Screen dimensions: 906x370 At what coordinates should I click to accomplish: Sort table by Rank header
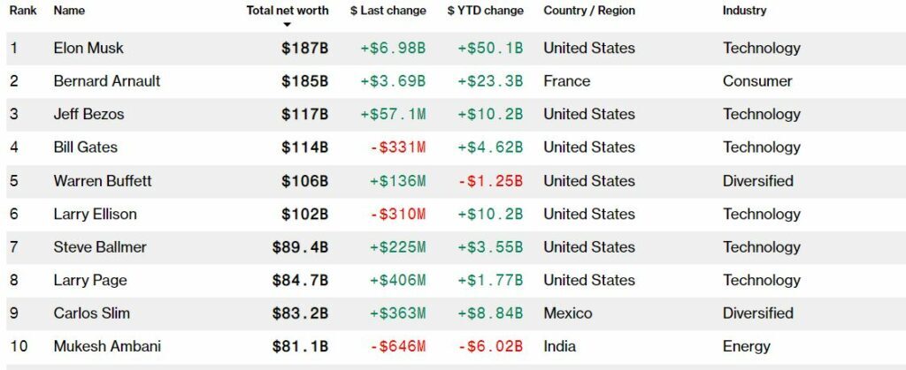click(22, 11)
